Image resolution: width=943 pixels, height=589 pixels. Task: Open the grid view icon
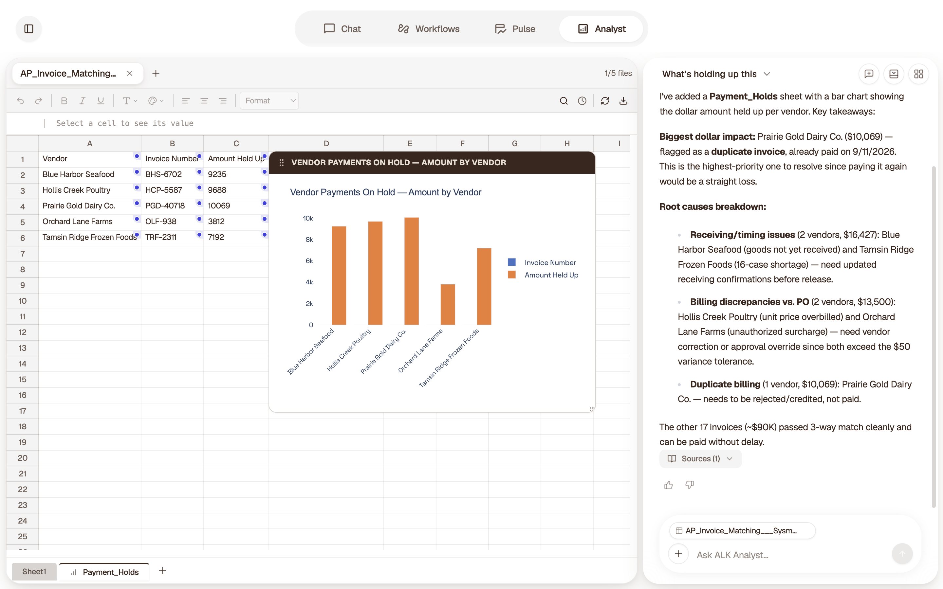(x=918, y=74)
